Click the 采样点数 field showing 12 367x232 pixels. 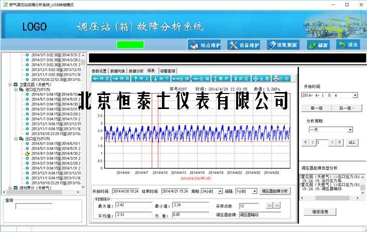pos(249,206)
